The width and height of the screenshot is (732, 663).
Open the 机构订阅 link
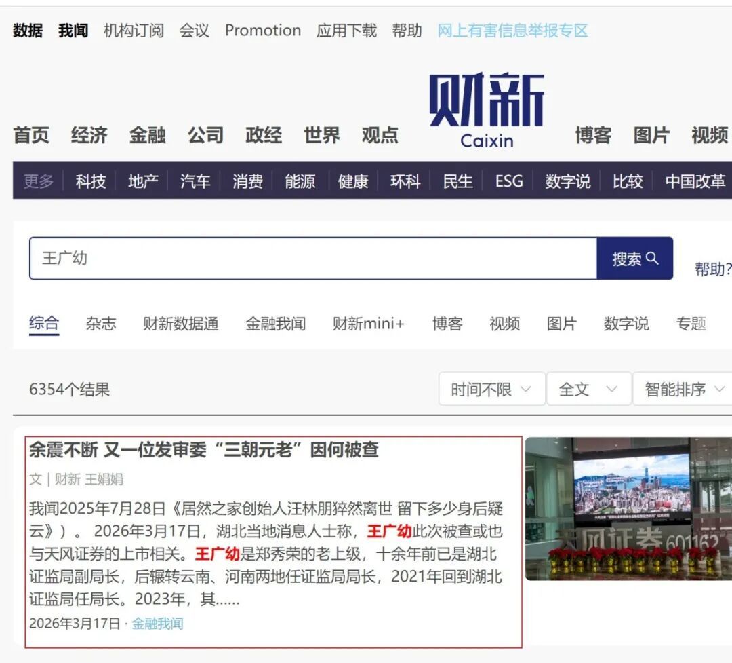point(134,31)
